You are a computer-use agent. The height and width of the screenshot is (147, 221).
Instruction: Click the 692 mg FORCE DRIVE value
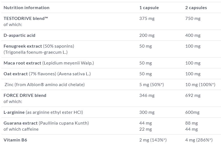193,96
